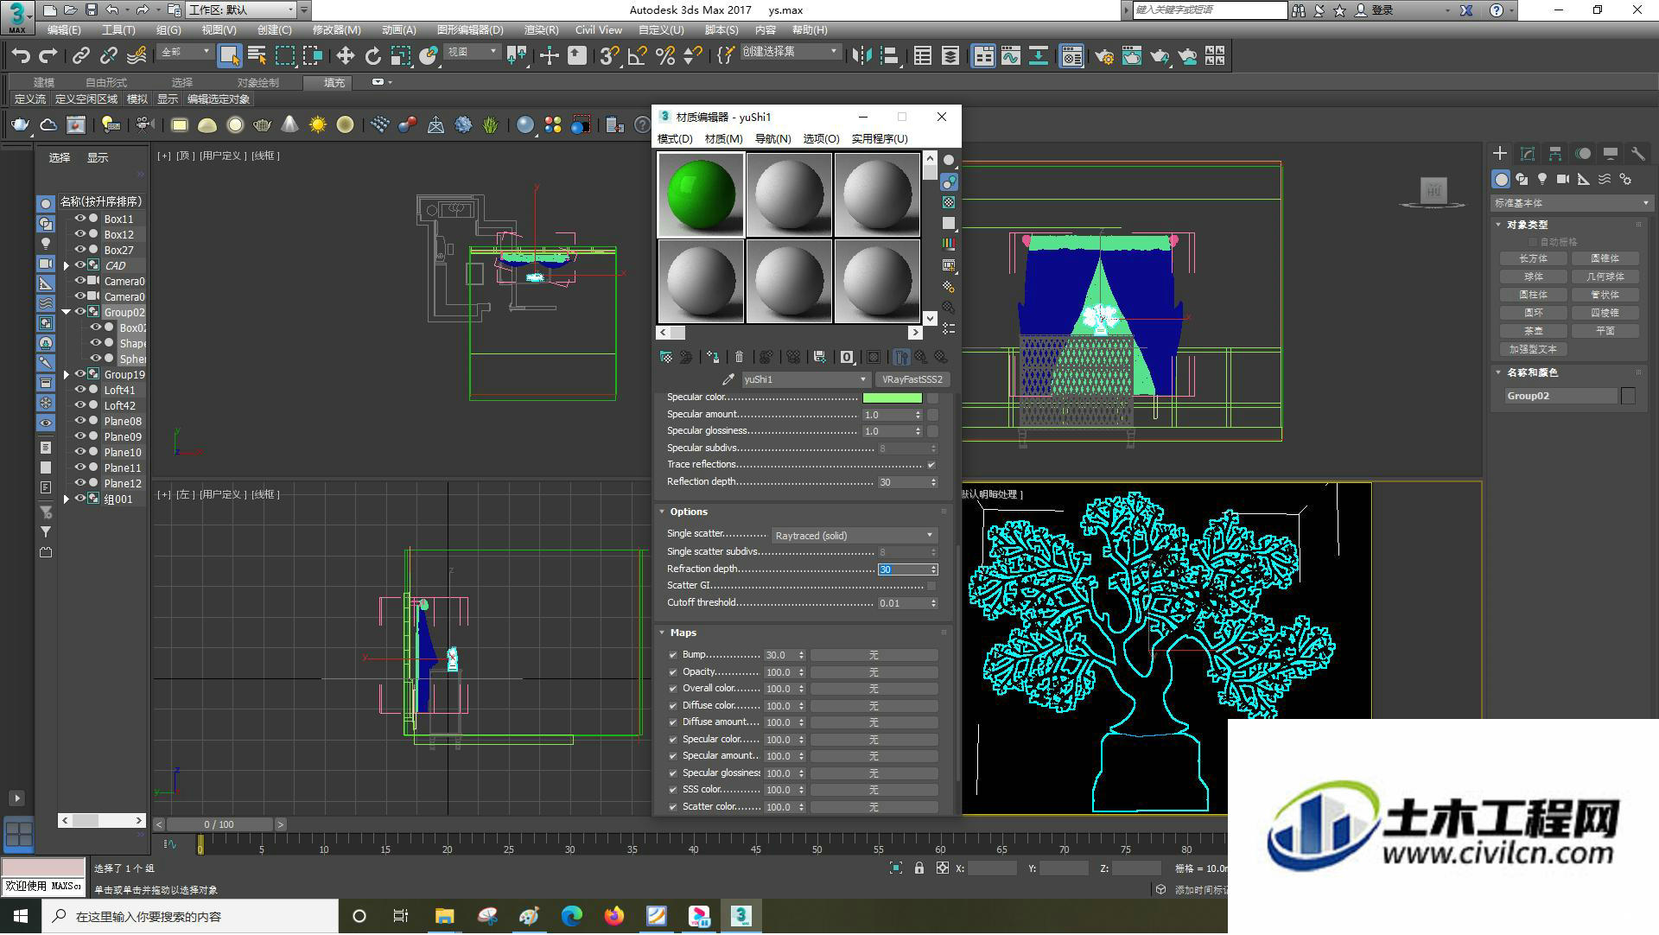The image size is (1659, 935).
Task: Uncheck the Opacity map checkbox
Action: 673,672
